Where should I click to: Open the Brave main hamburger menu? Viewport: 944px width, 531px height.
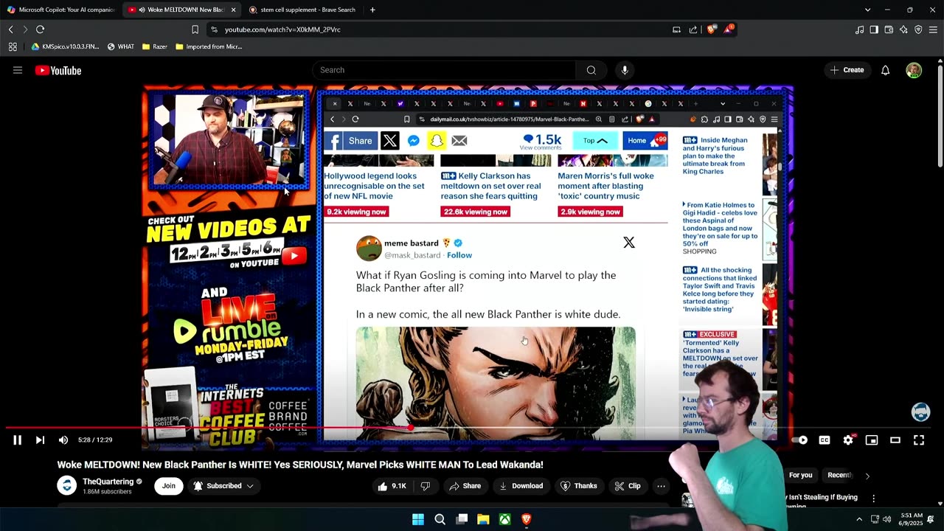pos(933,29)
